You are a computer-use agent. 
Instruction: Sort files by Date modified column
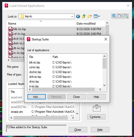(90, 24)
